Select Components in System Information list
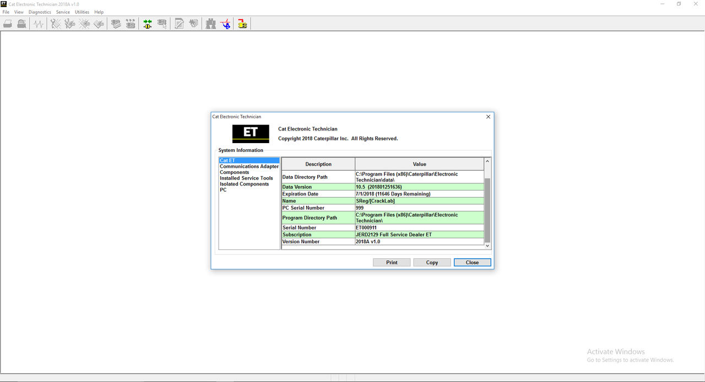 coord(249,172)
